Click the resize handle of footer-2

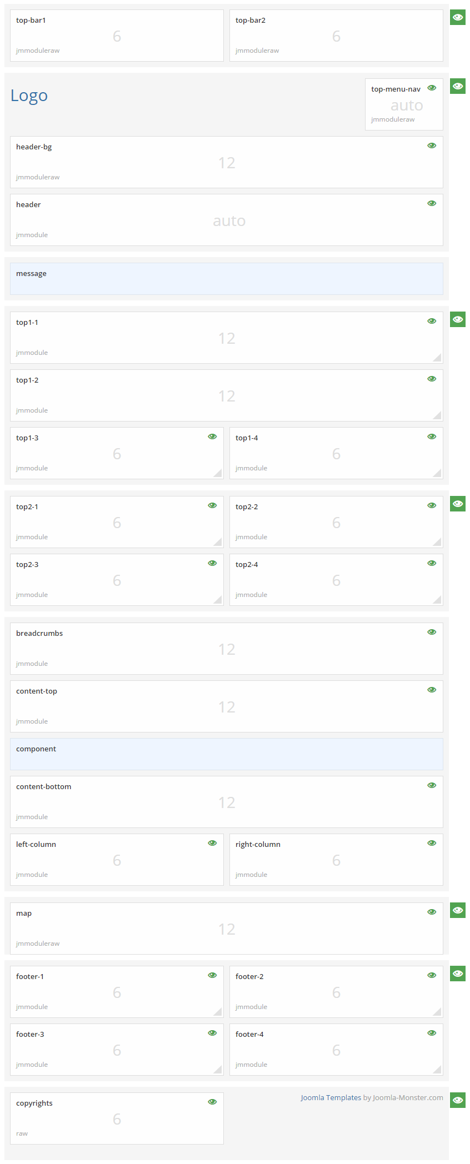click(438, 1012)
